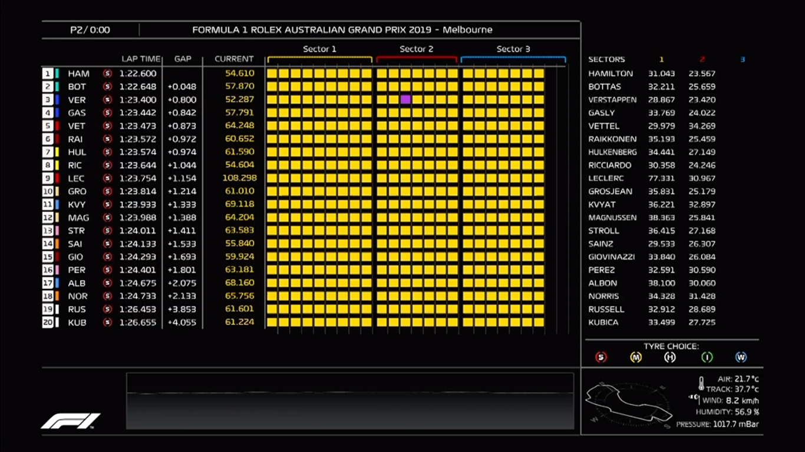Open the Melbourne circuit map
805x452 pixels.
click(629, 404)
